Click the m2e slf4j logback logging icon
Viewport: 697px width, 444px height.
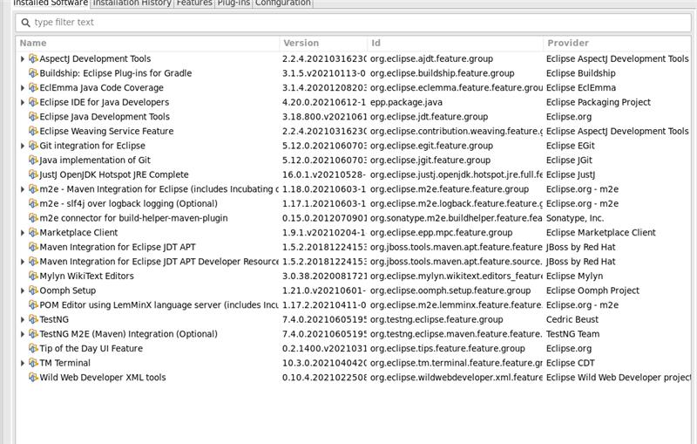tap(33, 203)
